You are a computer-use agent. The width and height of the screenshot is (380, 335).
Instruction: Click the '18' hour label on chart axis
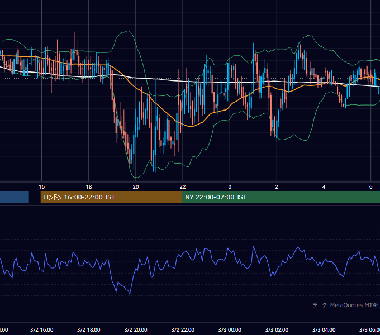(89, 187)
